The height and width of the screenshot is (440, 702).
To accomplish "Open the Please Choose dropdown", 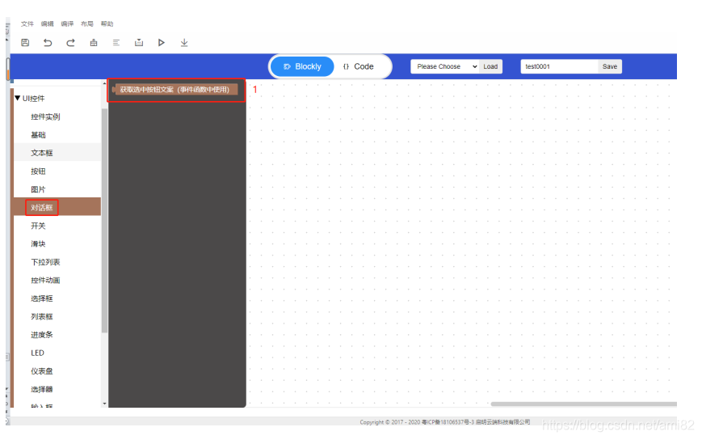I will pos(445,66).
